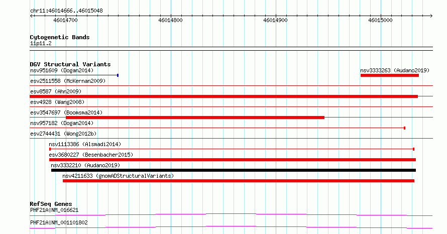This screenshot has width=447, height=234.
Task: Select the red nsv3333263 variant bar
Action: (x=390, y=75)
